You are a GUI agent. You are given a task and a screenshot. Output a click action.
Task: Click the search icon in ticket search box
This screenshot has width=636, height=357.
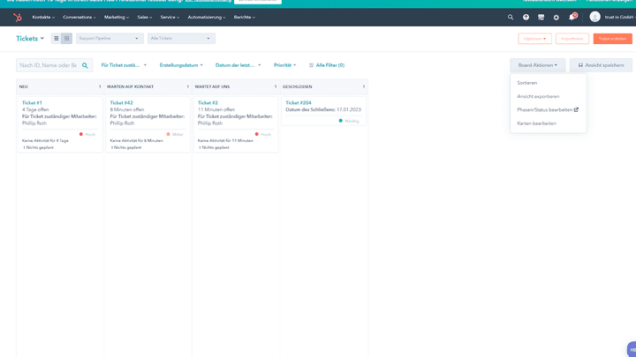[86, 65]
